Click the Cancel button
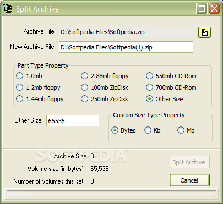223x204 pixels. [189, 180]
